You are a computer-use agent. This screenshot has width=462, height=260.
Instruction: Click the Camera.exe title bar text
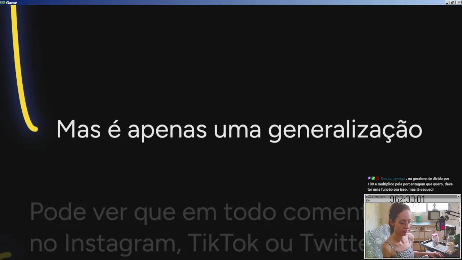pos(377,197)
